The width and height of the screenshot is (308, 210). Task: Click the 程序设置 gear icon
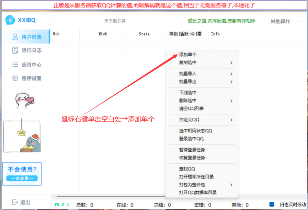(15, 78)
